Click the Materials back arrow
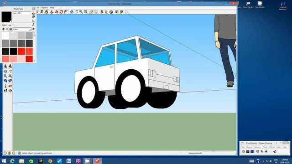The height and width of the screenshot is (164, 292). pyautogui.click(x=3, y=29)
